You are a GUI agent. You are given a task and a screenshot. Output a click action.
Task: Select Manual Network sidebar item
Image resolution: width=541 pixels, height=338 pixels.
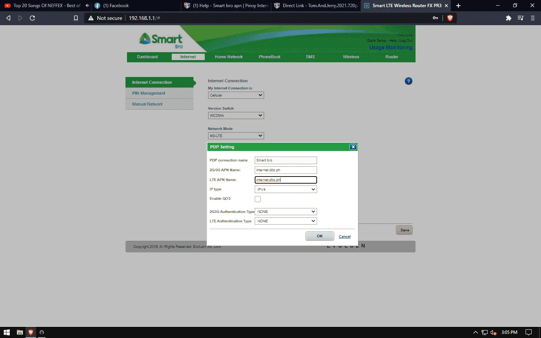pos(160,104)
